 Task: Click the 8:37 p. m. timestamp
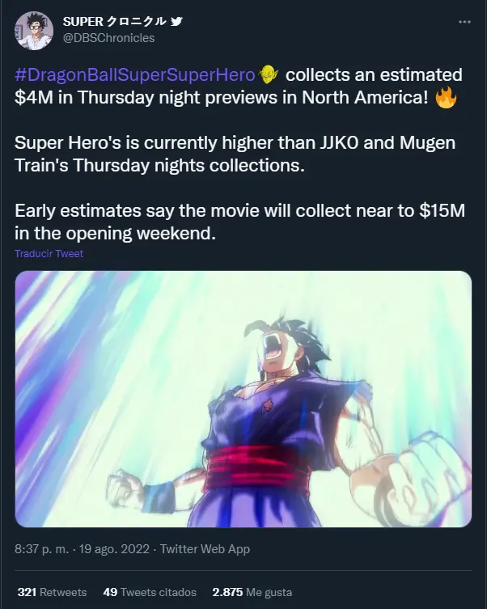click(x=42, y=549)
